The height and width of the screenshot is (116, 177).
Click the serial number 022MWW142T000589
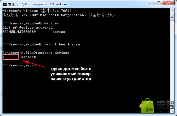tap(19, 32)
